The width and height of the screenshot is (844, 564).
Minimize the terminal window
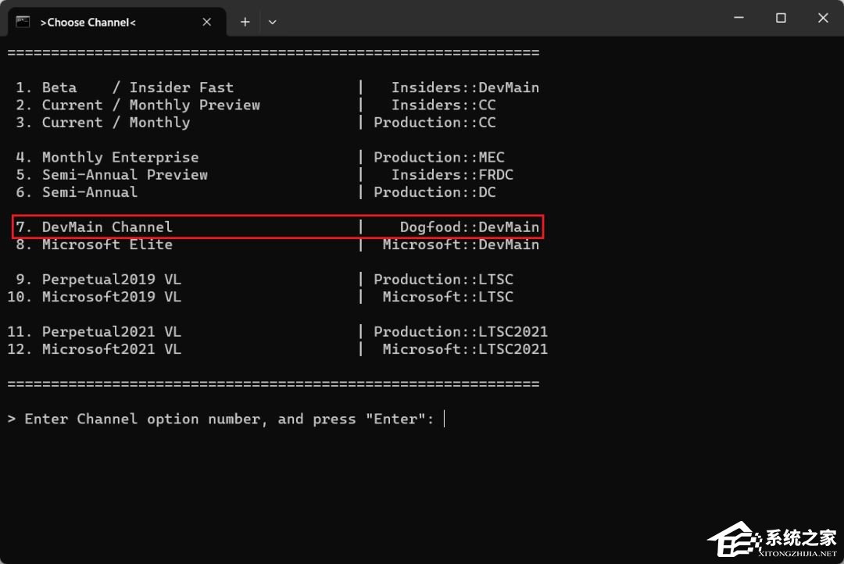click(x=739, y=18)
